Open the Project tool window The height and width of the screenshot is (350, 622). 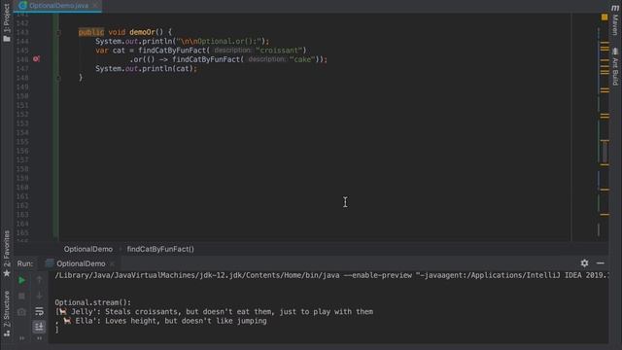coord(7,22)
